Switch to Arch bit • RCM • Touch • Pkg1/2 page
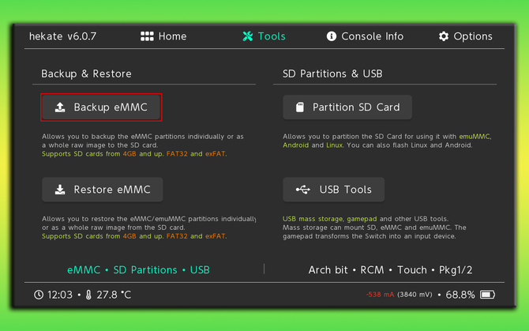 point(390,270)
